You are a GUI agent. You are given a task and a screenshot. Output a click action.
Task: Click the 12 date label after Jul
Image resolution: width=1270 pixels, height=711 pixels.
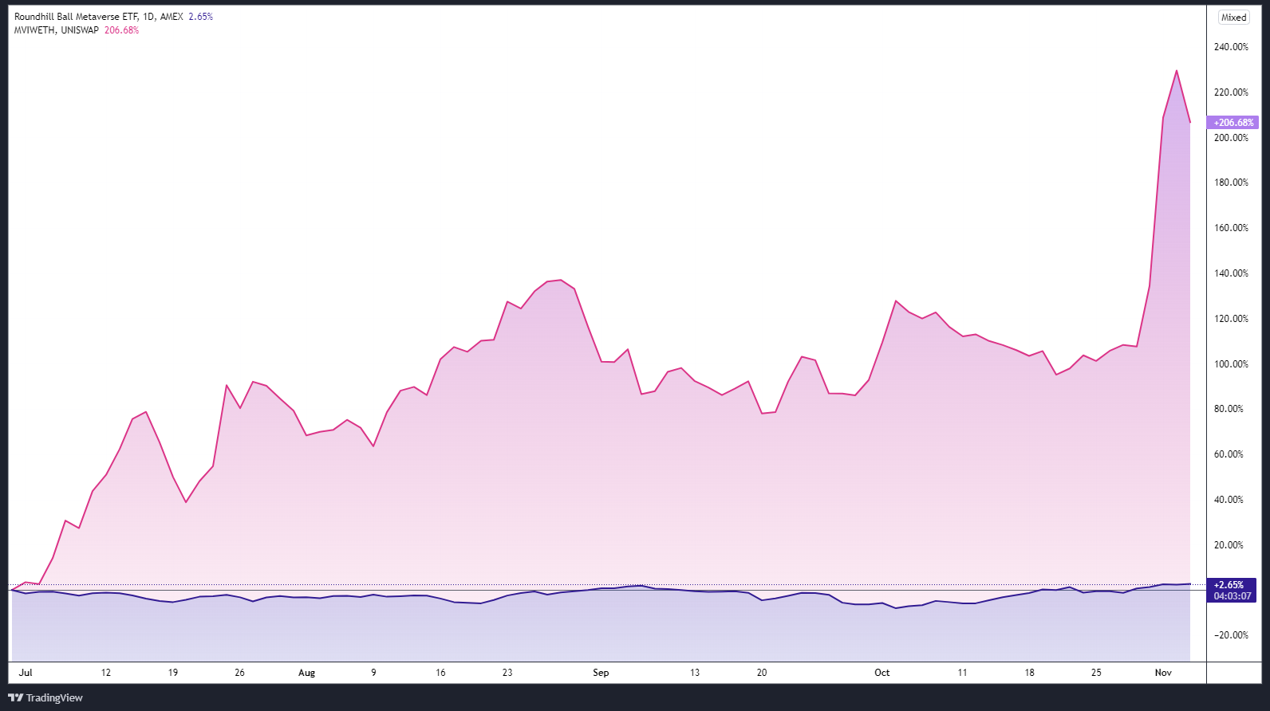106,673
